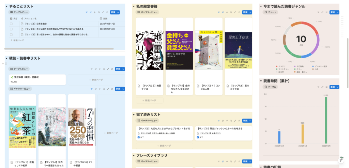Open dropdown arrow beside 新規 in 完了済みリスト
The width and height of the screenshot is (349, 168).
coord(251,121)
